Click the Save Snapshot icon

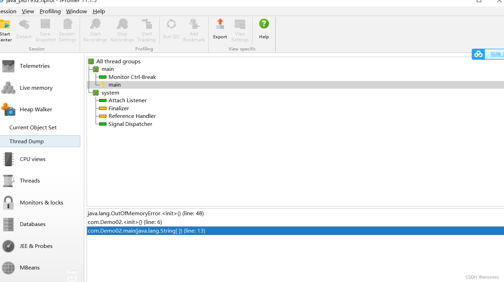[45, 24]
